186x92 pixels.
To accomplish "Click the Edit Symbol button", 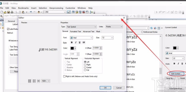I will (x=177, y=74).
